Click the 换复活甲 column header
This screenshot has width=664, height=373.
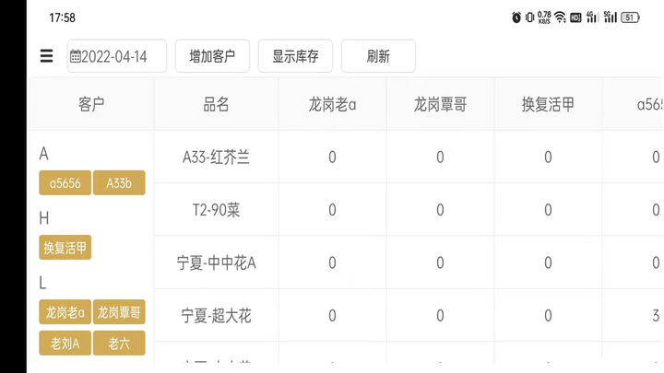[548, 104]
